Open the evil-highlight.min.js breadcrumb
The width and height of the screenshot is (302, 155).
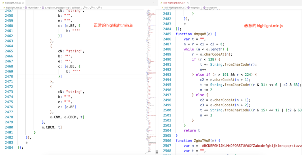coord(173,8)
